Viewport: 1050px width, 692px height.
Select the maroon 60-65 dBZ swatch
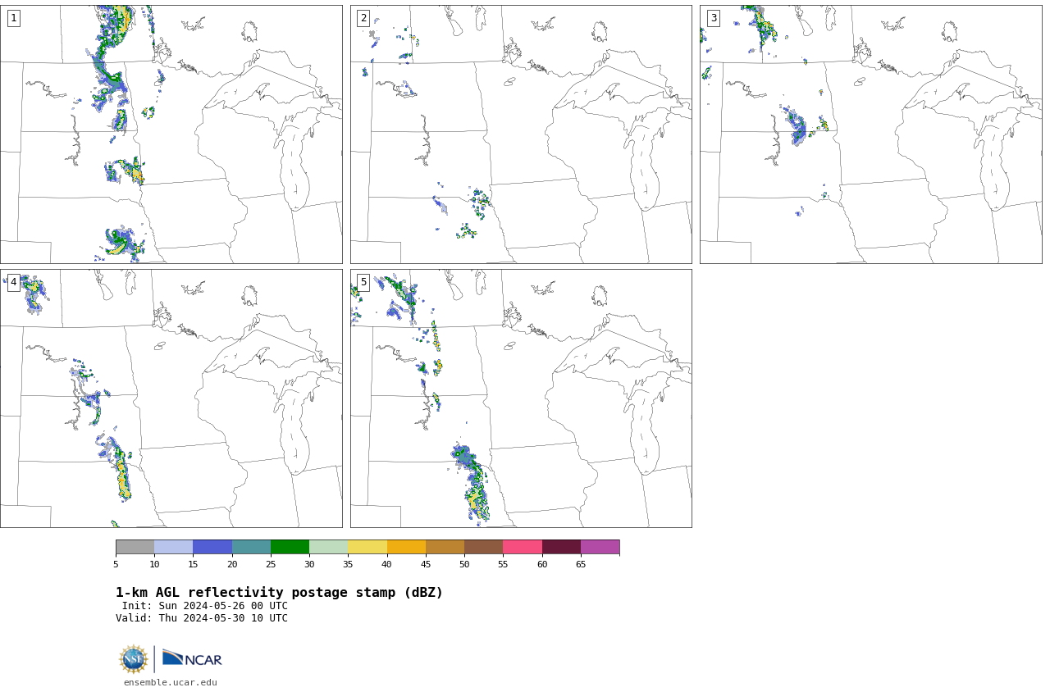pos(561,547)
